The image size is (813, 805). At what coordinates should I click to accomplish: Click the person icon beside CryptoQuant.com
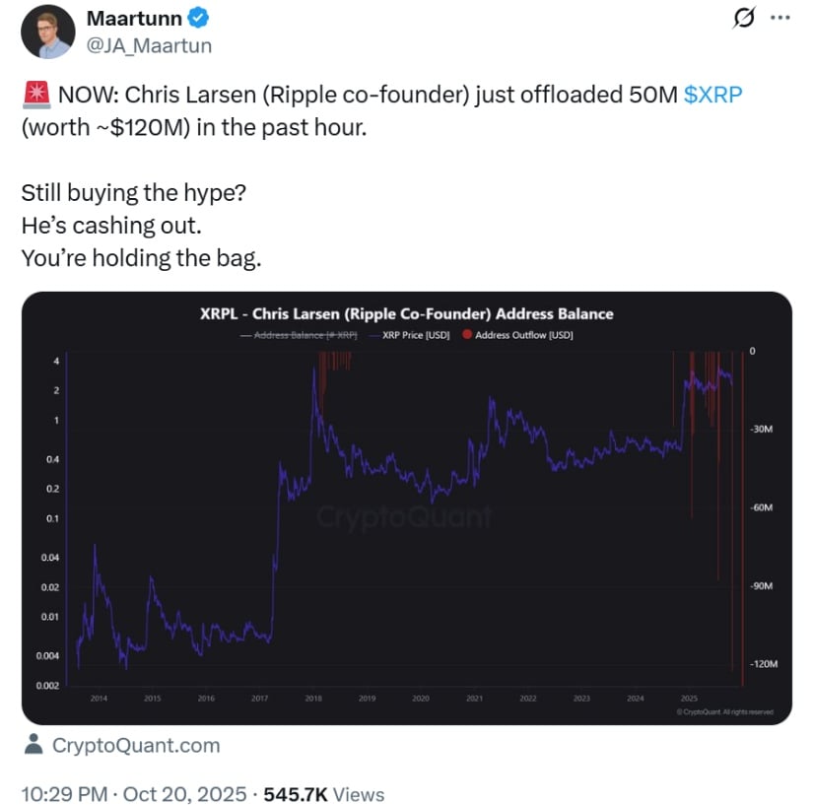tap(33, 745)
